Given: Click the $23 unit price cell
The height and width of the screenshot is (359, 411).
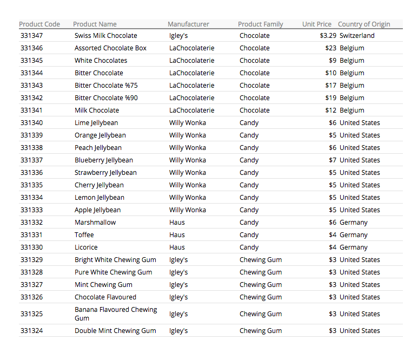Looking at the screenshot, I should tap(331, 48).
